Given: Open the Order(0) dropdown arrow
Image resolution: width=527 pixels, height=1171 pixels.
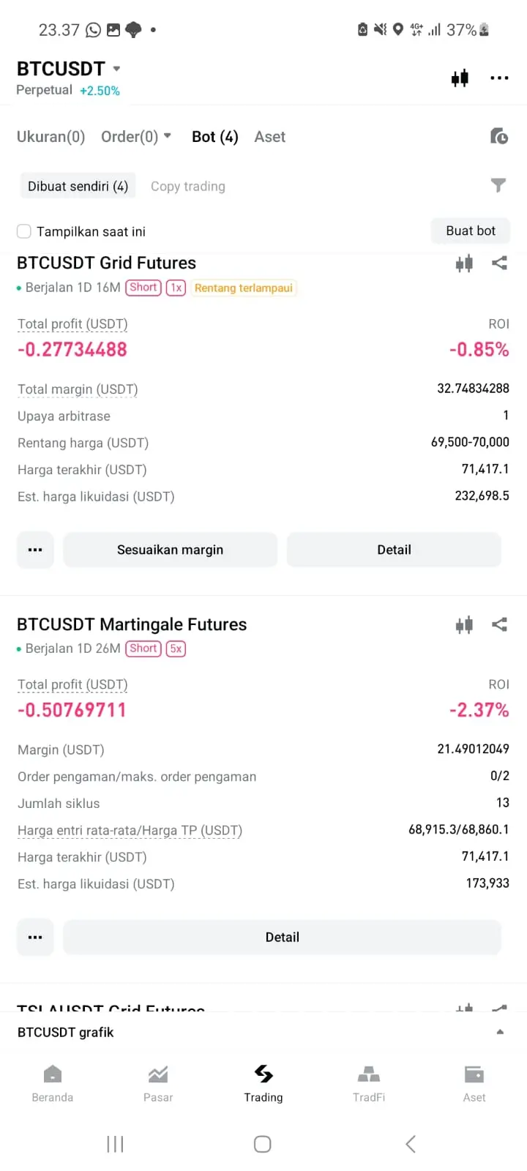Looking at the screenshot, I should [167, 136].
